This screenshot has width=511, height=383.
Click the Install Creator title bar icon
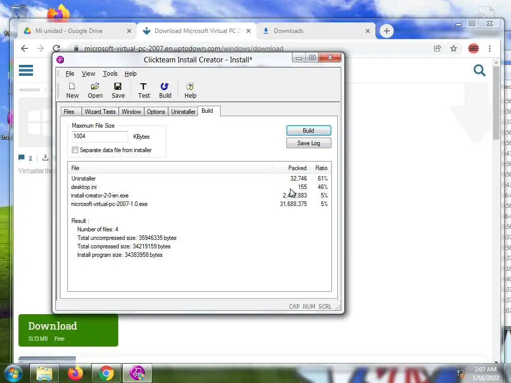coord(60,60)
